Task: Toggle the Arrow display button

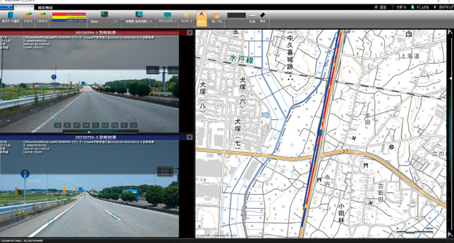Action: [x=201, y=16]
